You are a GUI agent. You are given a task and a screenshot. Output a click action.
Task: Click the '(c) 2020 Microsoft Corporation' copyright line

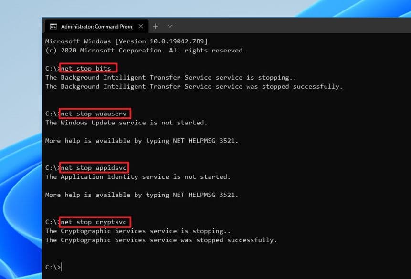pyautogui.click(x=146, y=50)
